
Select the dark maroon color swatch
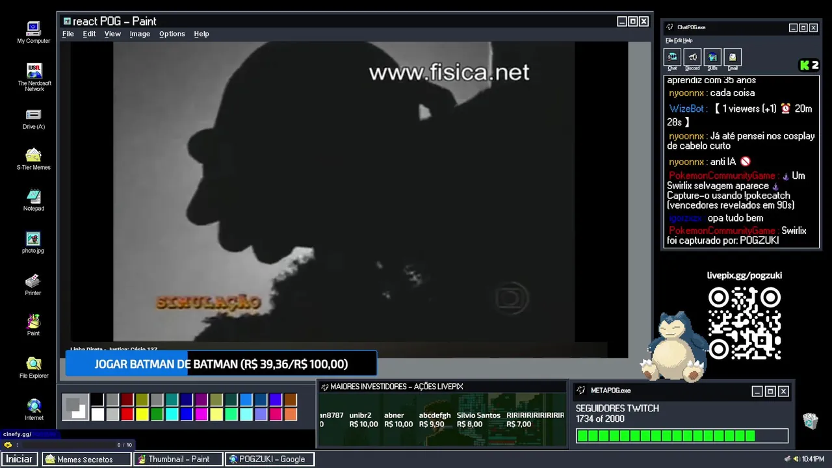pyautogui.click(x=127, y=400)
